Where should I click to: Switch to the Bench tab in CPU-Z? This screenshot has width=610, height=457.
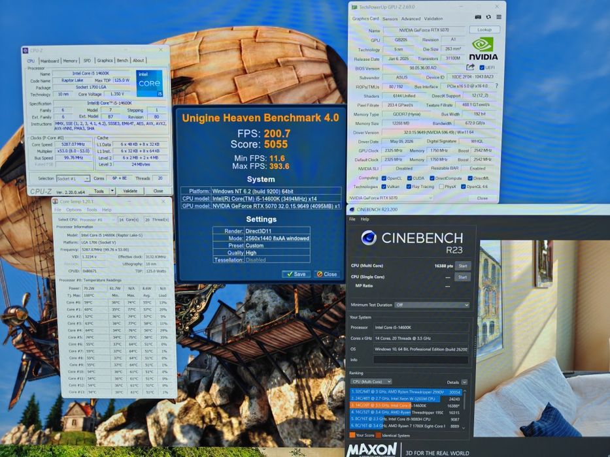tap(122, 60)
